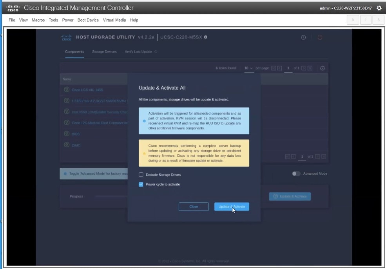Click top pagination page number field
Image resolution: width=386 pixels, height=269 pixels.
tap(288, 68)
